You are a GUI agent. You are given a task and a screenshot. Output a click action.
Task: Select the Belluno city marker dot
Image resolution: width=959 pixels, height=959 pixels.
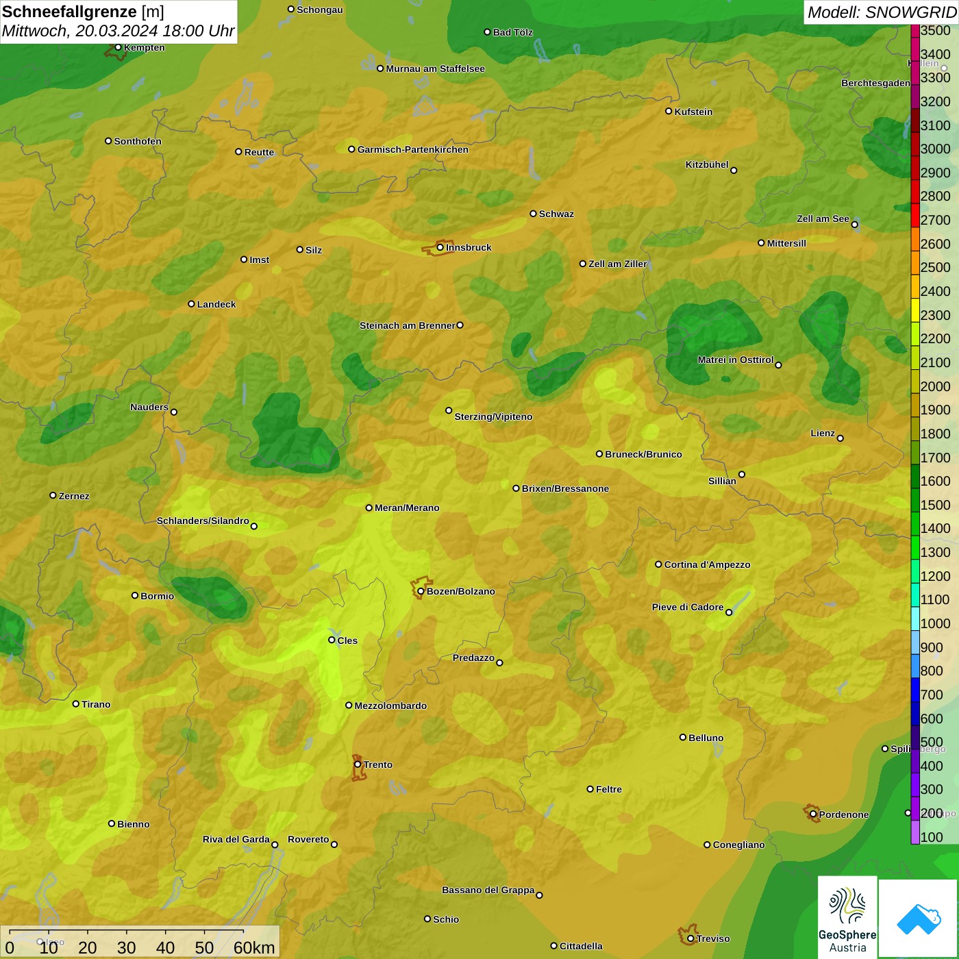coord(682,738)
